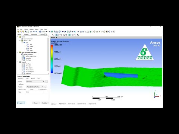
Task: Click the ellipsis button beside Variable
Action: pos(46,87)
